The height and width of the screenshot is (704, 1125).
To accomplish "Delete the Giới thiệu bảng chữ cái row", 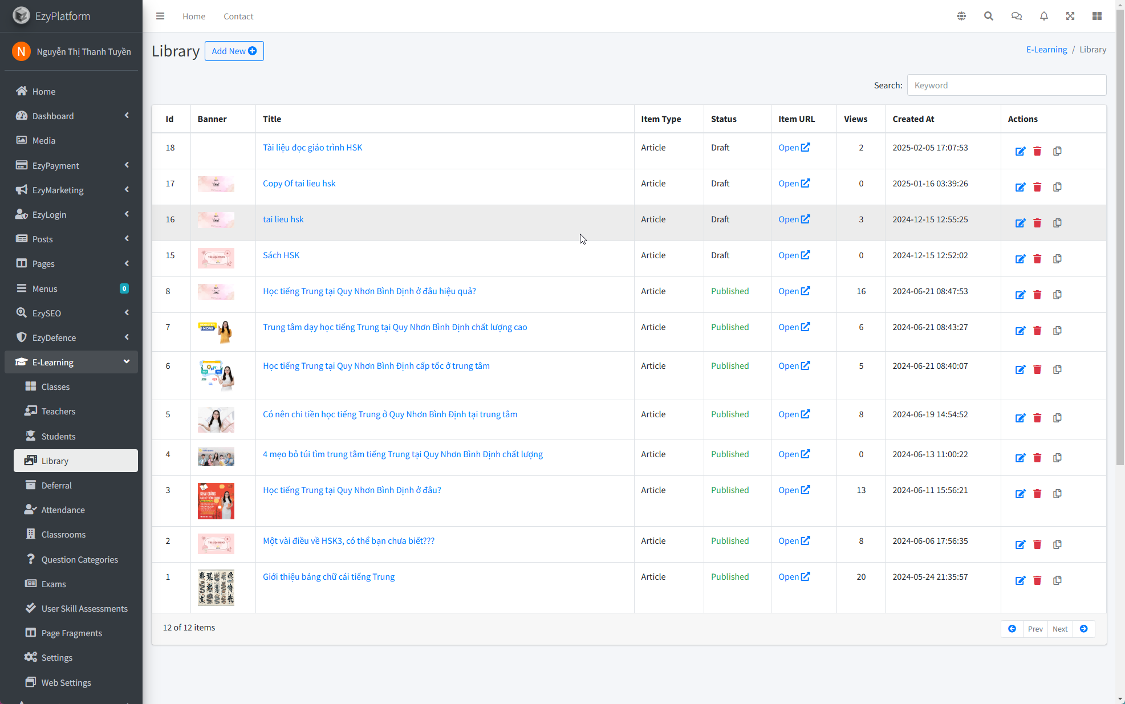I will pyautogui.click(x=1037, y=580).
